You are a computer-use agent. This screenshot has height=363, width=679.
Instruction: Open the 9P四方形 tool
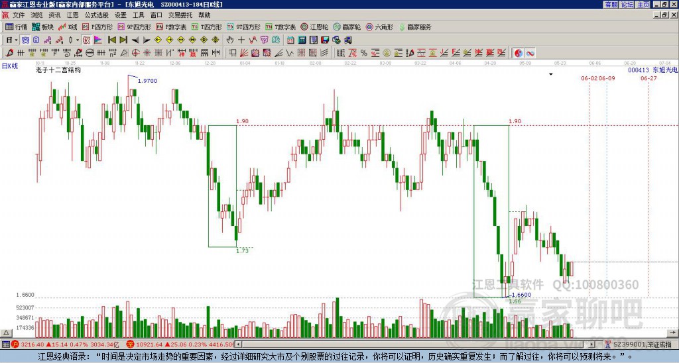coord(134,26)
